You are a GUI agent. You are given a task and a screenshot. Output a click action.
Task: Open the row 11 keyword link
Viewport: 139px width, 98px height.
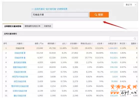point(20,96)
